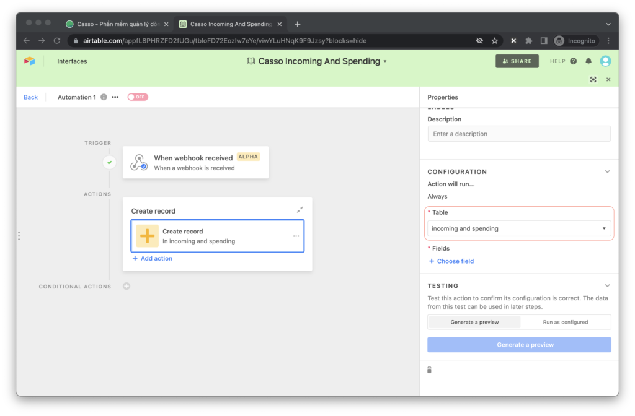
Task: Open the panel drag handle dots
Action: coord(19,236)
